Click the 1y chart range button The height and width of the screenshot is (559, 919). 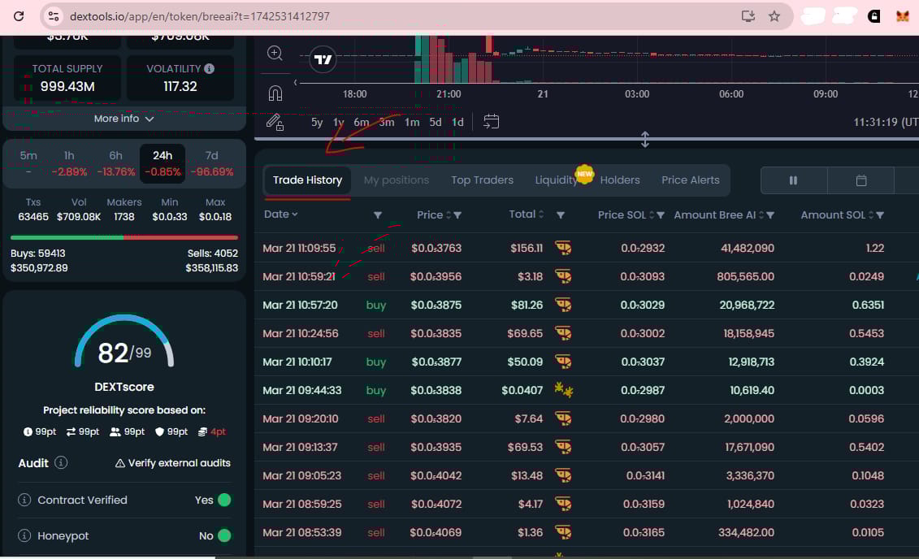point(338,122)
